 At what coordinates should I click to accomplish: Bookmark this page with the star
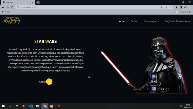(171, 7)
